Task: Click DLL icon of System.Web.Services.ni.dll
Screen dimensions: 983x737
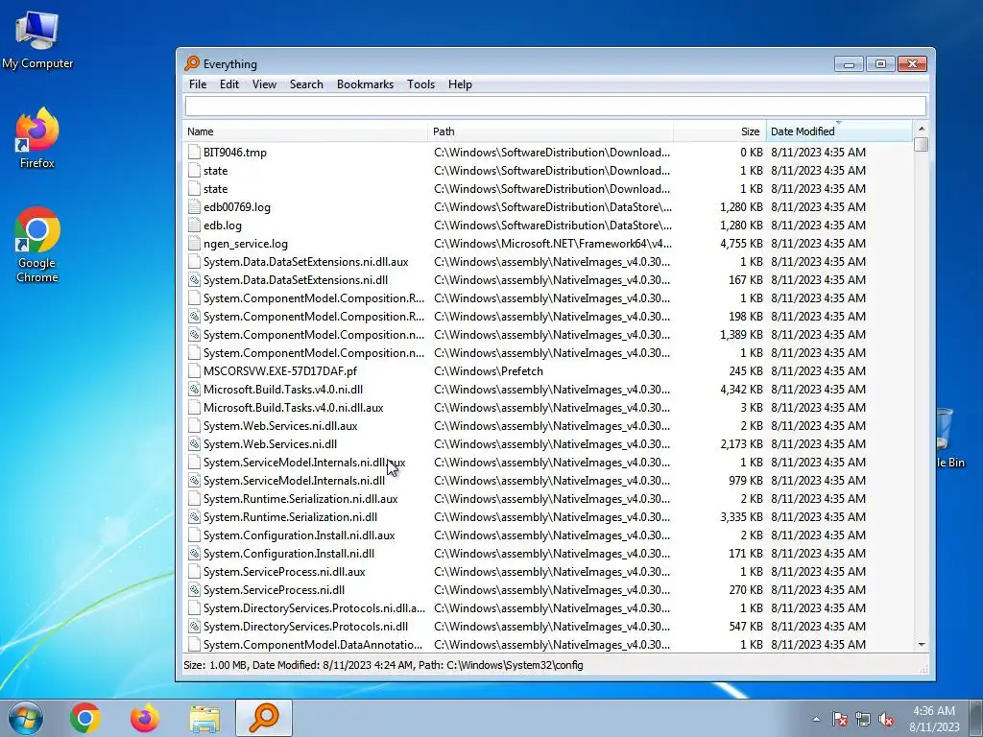Action: click(194, 443)
